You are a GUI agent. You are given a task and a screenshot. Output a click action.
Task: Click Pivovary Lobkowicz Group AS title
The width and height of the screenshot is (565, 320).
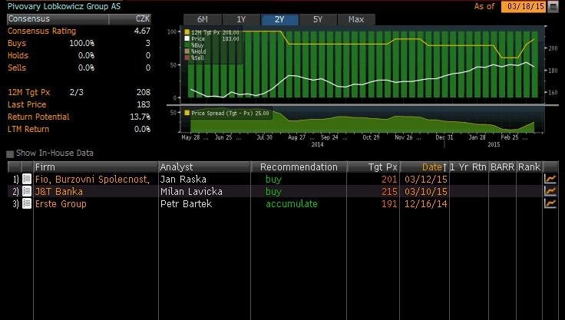64,6
